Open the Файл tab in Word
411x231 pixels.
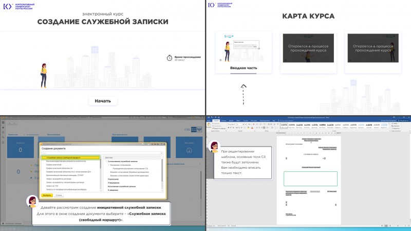coord(209,121)
